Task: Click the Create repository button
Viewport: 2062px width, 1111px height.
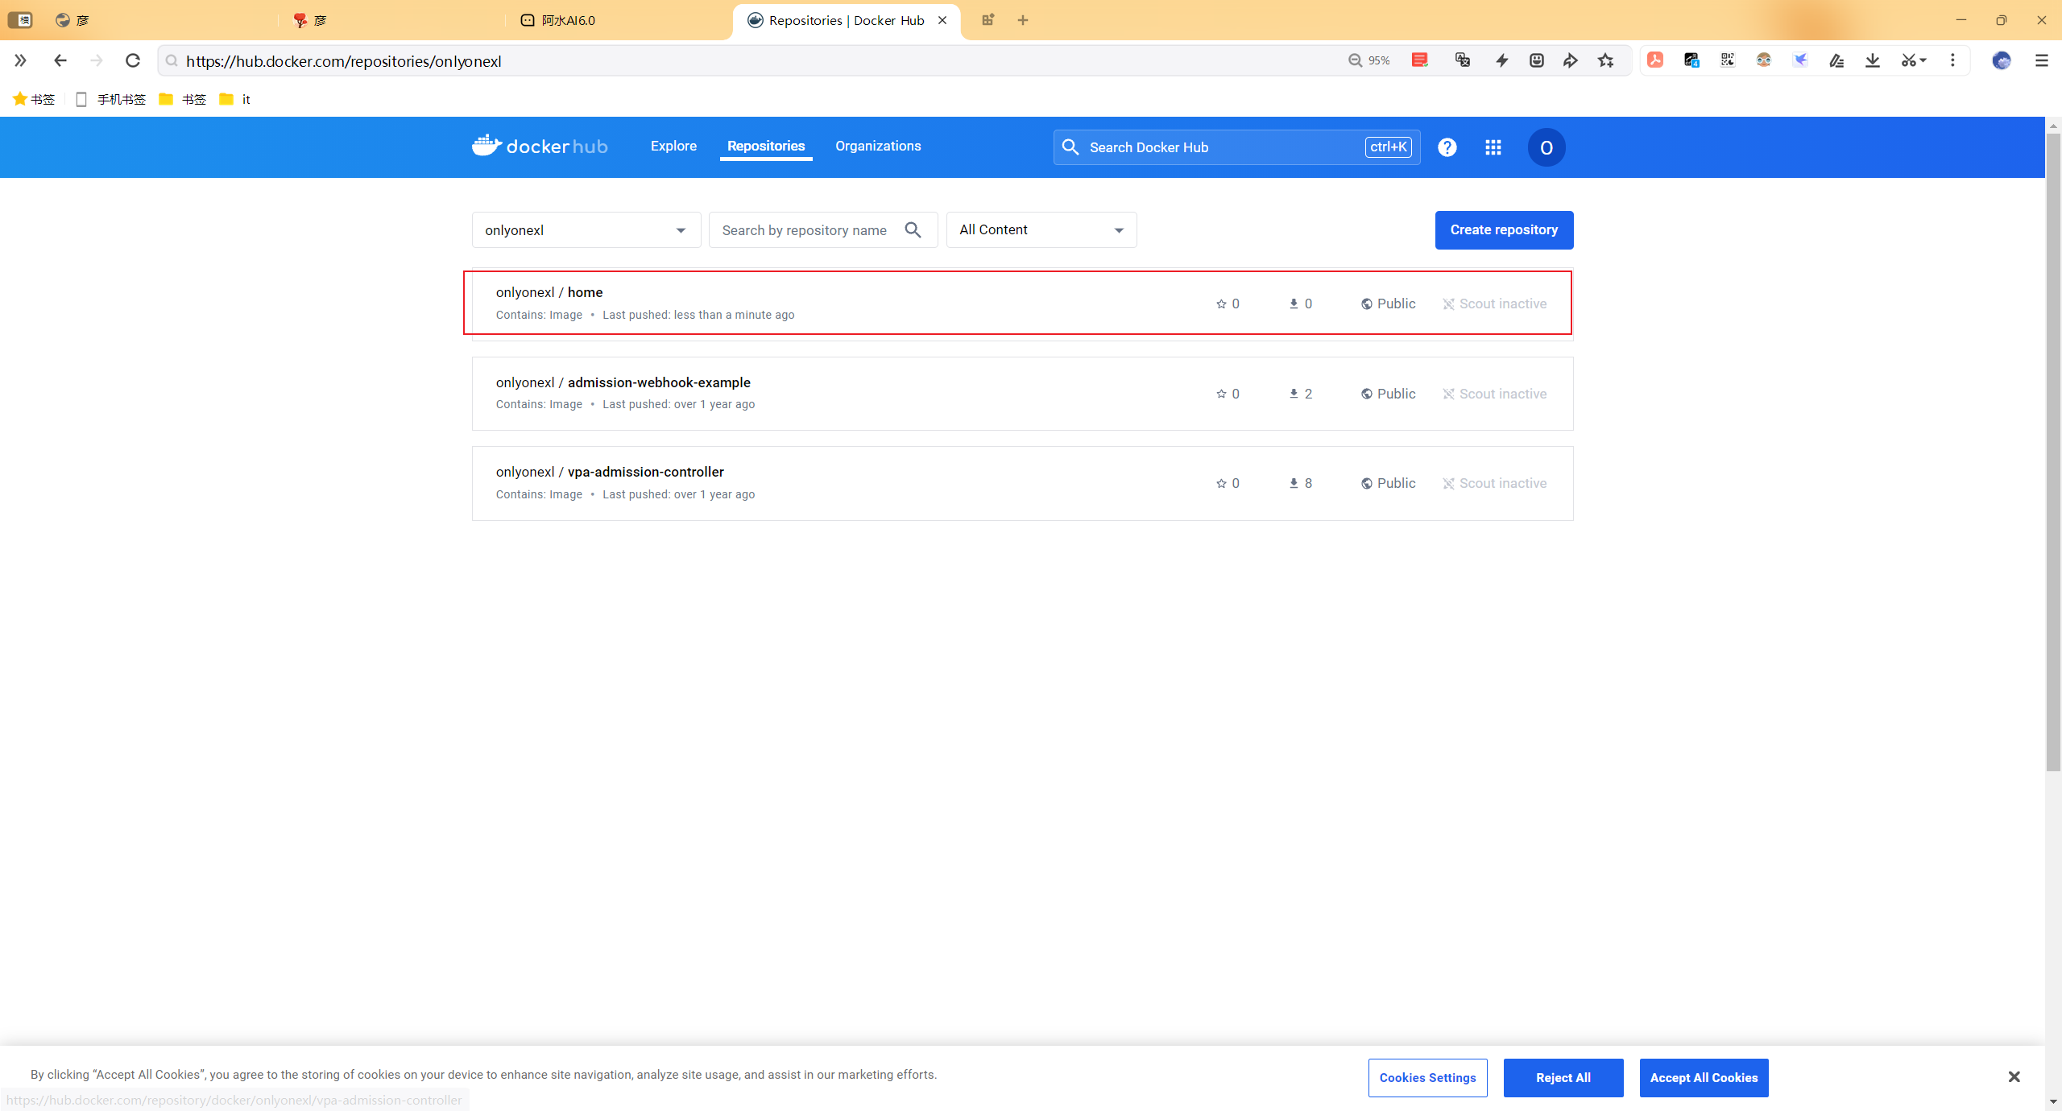Action: (1504, 230)
